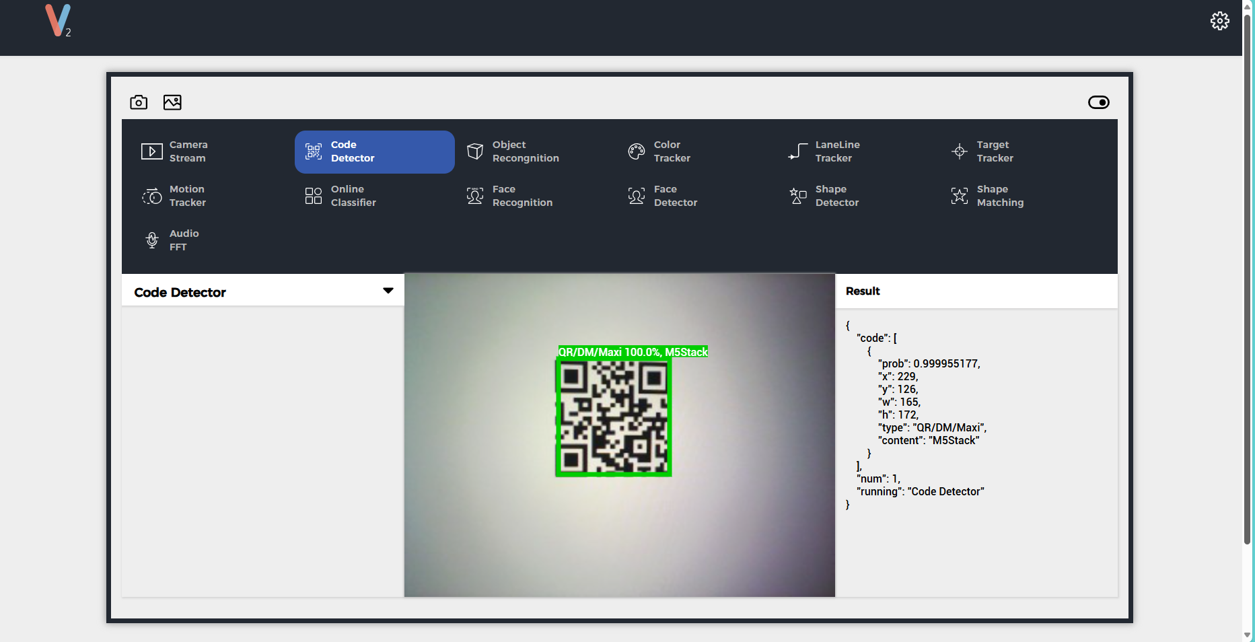
Task: Select the Target Tracker crosshair icon
Action: point(960,151)
